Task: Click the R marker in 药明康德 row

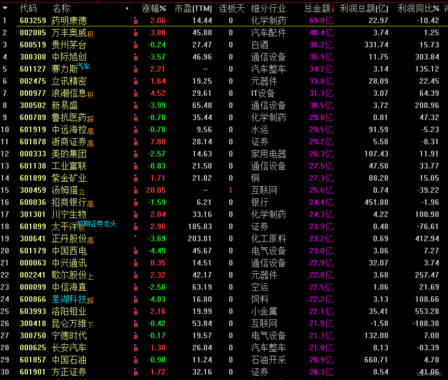Action: click(x=136, y=21)
